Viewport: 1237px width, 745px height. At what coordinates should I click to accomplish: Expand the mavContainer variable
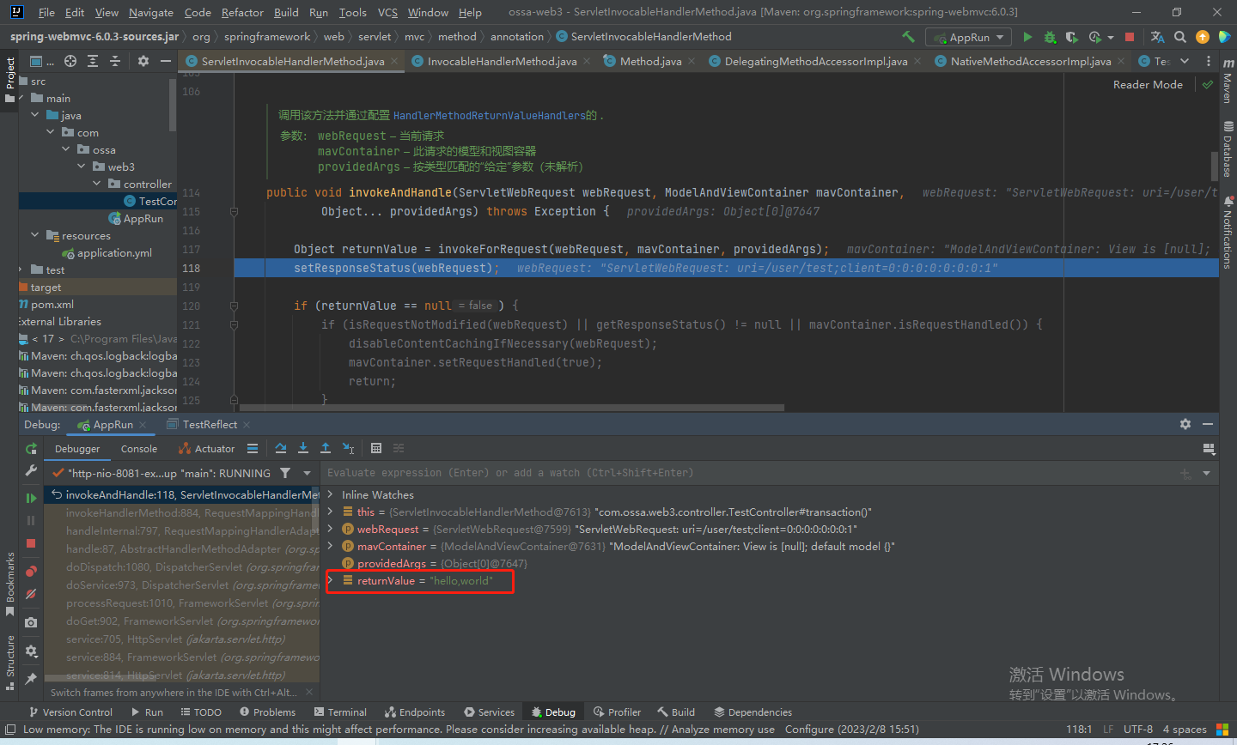(331, 546)
